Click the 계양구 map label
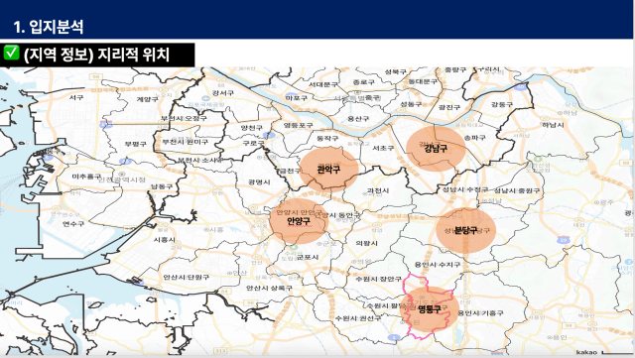Viewport: 635px width, 358px height. click(x=148, y=99)
